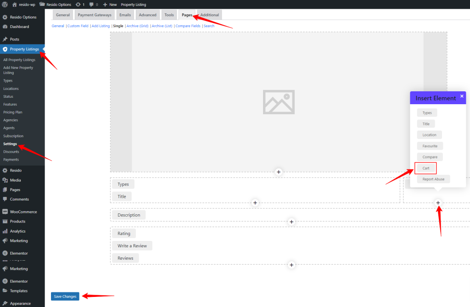
Task: Open the Archive (Grid) settings link
Action: point(137,26)
